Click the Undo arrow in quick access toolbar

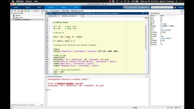(x=137, y=7)
